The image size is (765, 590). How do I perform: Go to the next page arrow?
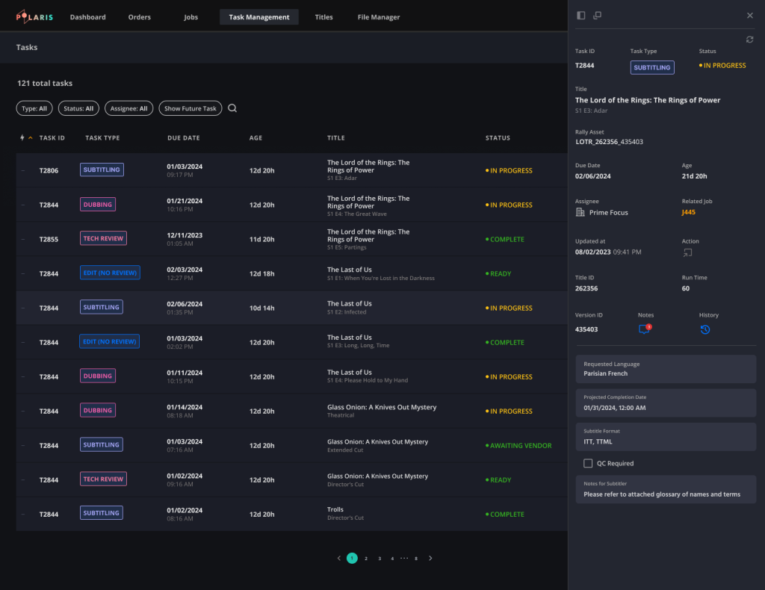(430, 558)
